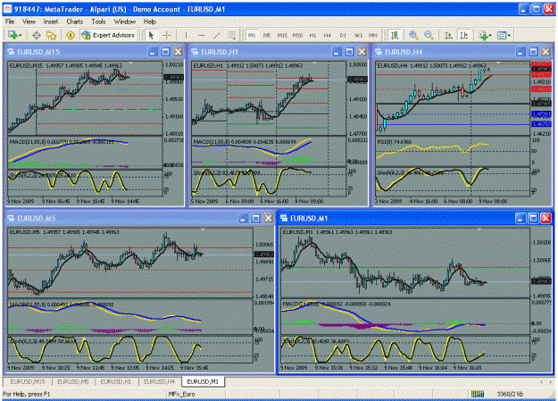The image size is (558, 401).
Task: Switch timeframe to M15
Action: coord(282,35)
